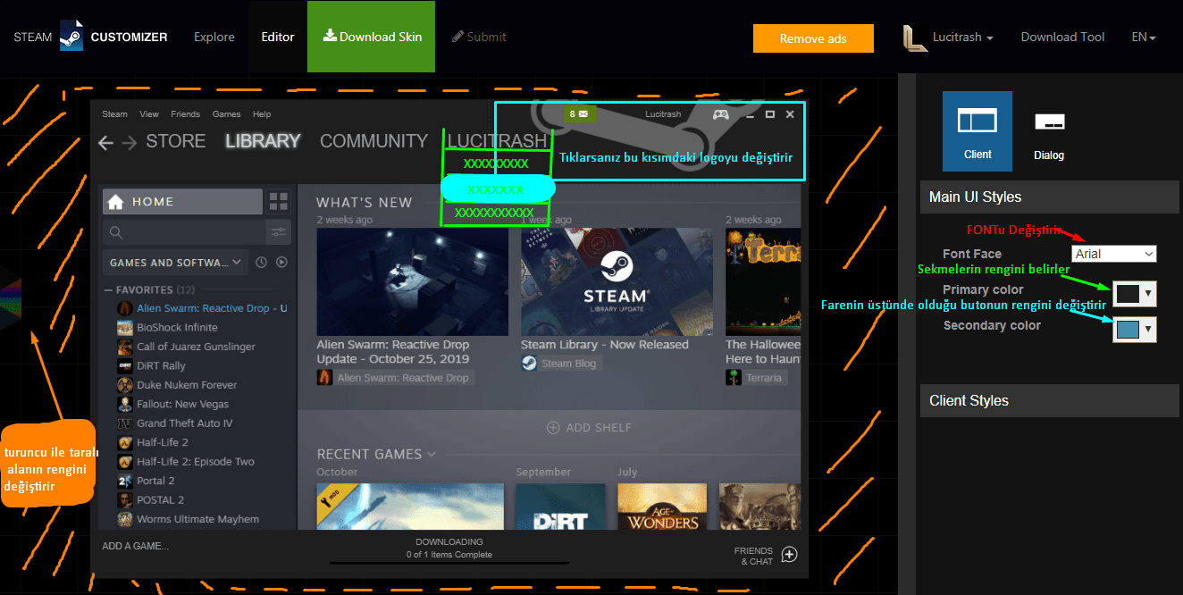This screenshot has width=1183, height=595.
Task: Click the ready to play icon
Action: 281,263
